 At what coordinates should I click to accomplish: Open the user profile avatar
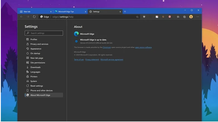tap(191, 17)
